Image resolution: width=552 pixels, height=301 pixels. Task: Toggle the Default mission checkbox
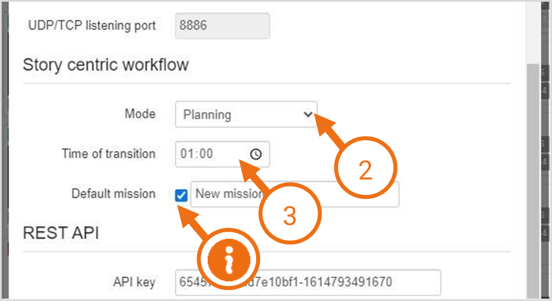click(181, 195)
